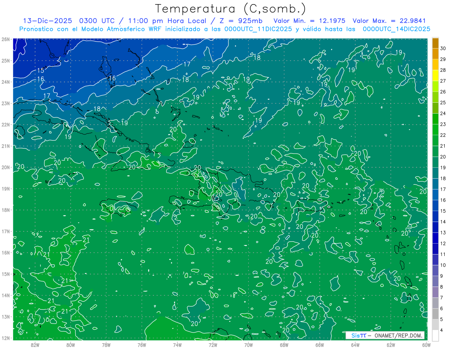The height and width of the screenshot is (350, 453).
Task: Select the "21N" latitude axis label
Action: pyautogui.click(x=6, y=146)
